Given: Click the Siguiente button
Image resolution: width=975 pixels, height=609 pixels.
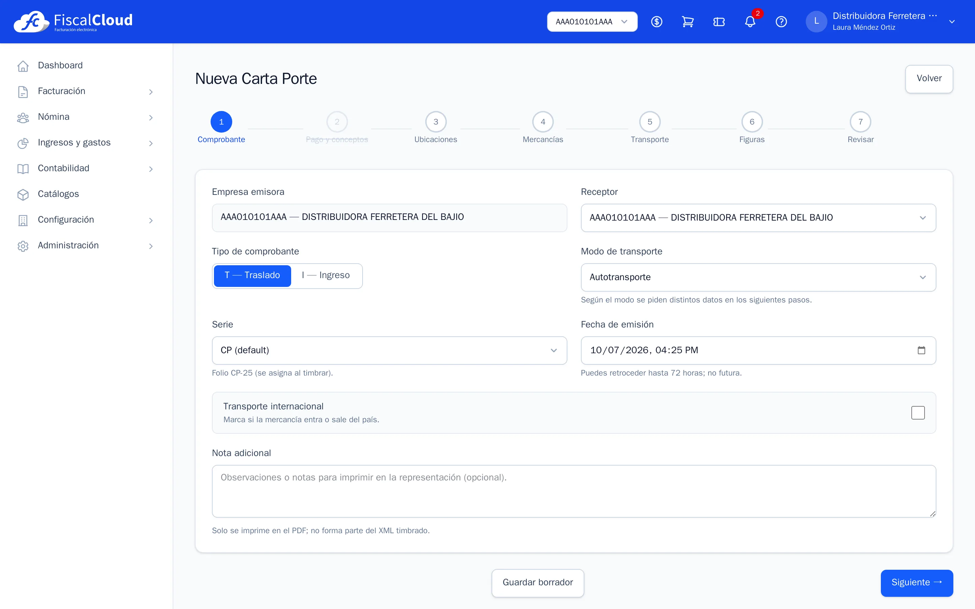Looking at the screenshot, I should tap(916, 583).
